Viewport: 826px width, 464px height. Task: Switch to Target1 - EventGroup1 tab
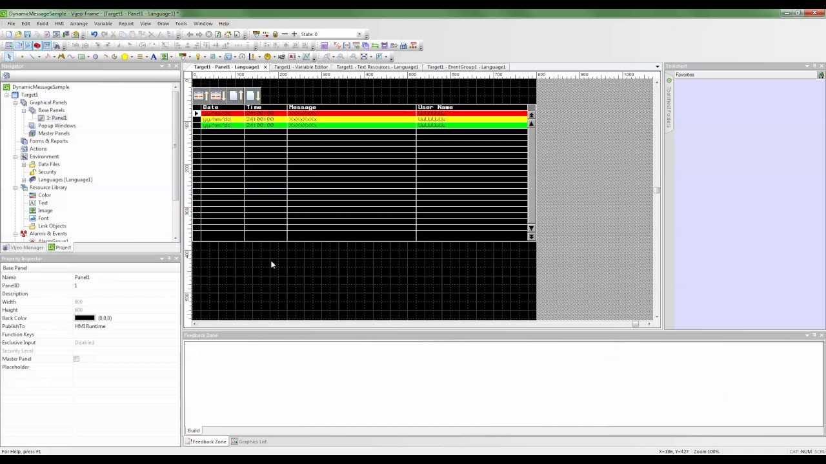coord(466,67)
